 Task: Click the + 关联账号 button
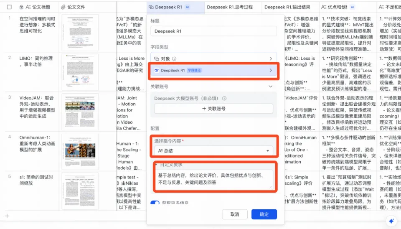[213, 109]
